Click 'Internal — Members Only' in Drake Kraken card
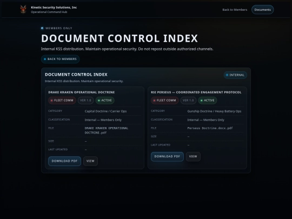 tap(103, 120)
